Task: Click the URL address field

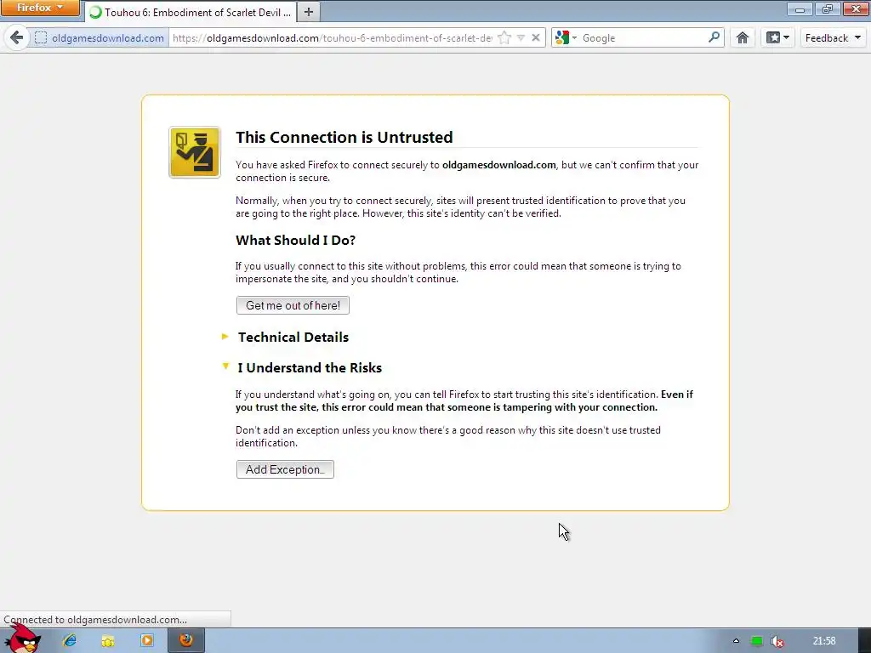Action: (x=333, y=37)
